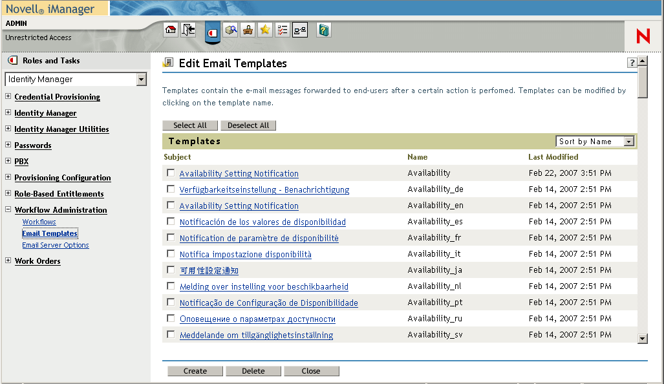Viewport: 664px width, 384px height.
Task: Open Russian Availability_ru template link
Action: tap(257, 319)
